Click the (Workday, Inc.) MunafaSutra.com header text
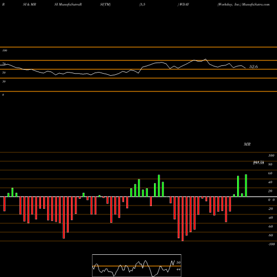277x277 pixels. point(243,4)
